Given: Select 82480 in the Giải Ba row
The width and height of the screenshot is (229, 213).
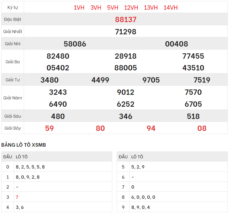Looking at the screenshot, I should 58,56.
